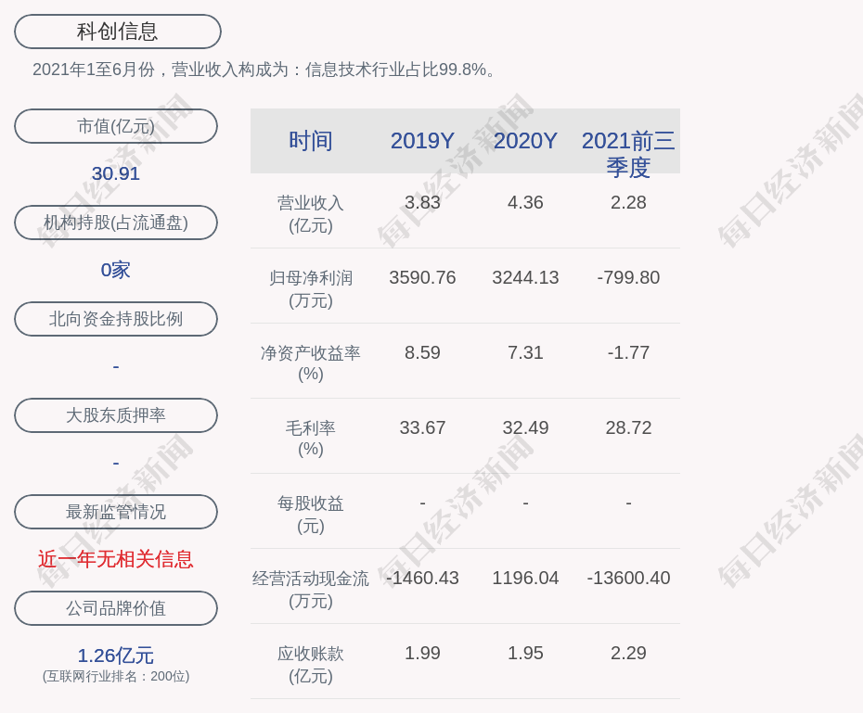Select the 应收账款(亿元) row label
Screen dimensions: 863x713
pos(311,665)
